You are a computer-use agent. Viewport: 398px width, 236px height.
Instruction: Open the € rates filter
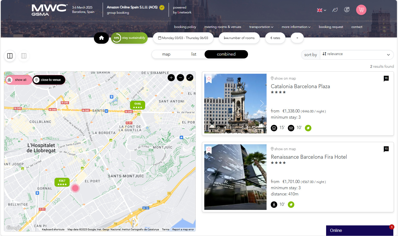(x=275, y=38)
